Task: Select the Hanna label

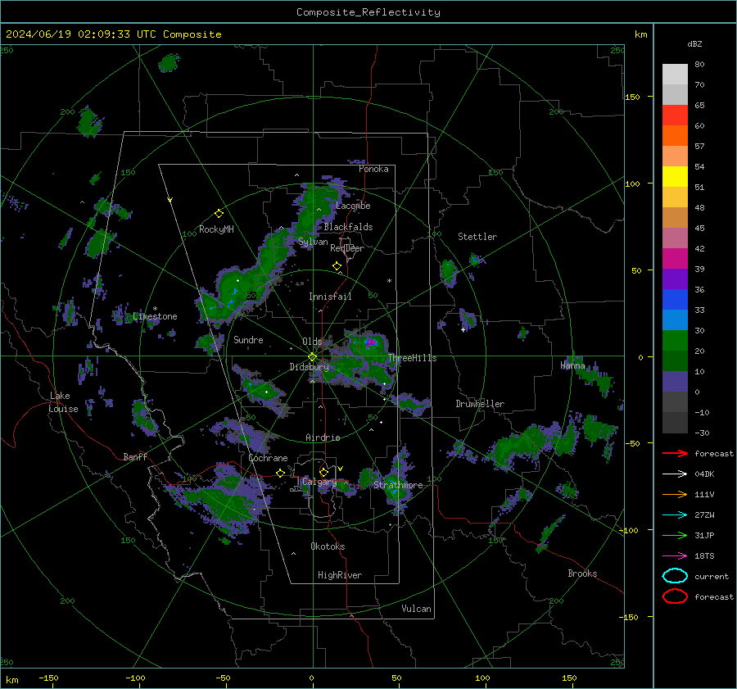Action: click(x=572, y=365)
